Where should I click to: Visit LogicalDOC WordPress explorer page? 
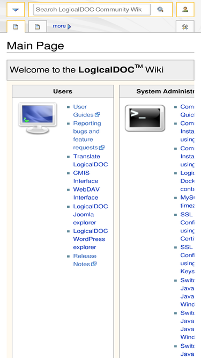[x=91, y=239]
